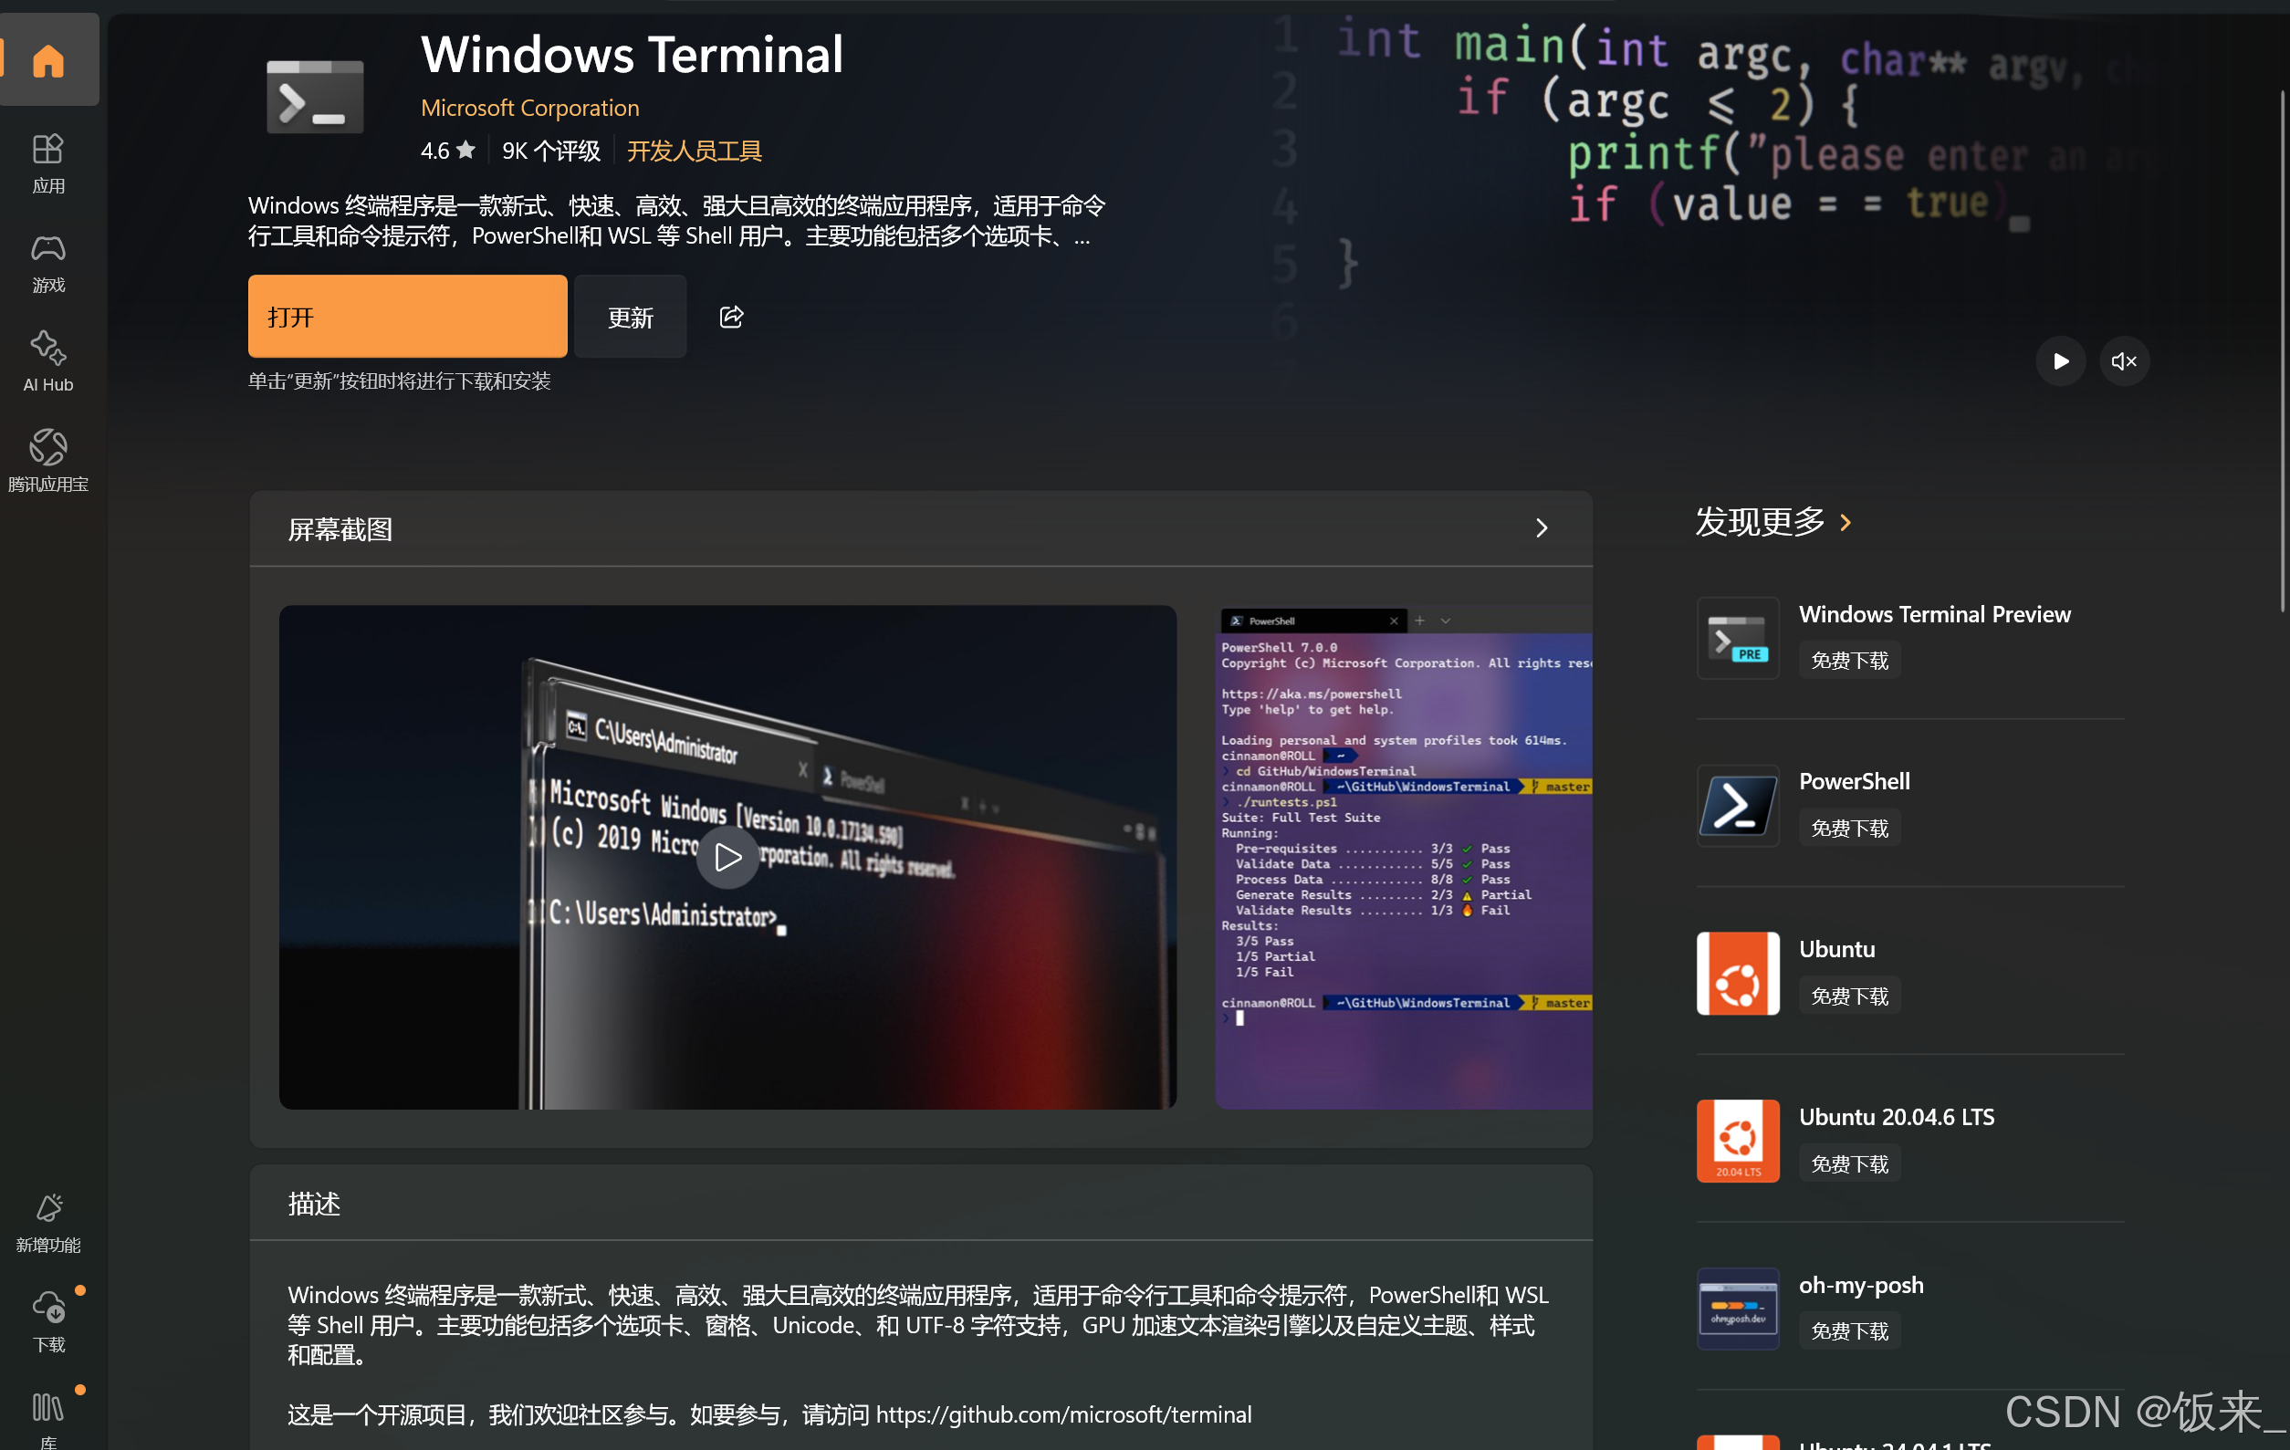Open the 腾讯应用宝 sidebar item
Viewport: 2290px width, 1450px height.
[x=47, y=460]
